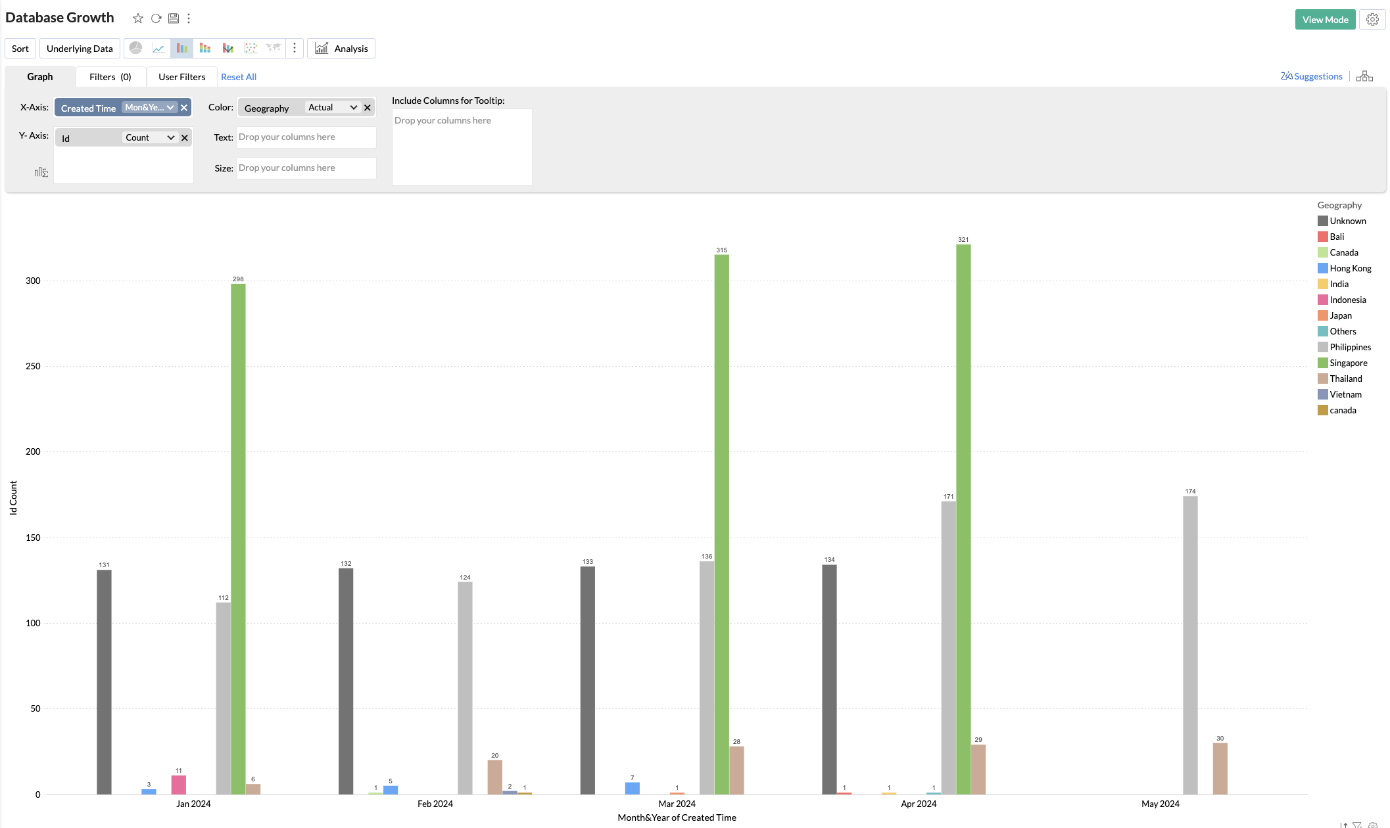Click the Thailand color swatch in legend

tap(1322, 379)
